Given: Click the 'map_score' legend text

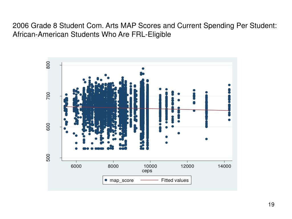Looking at the screenshot, I should click(x=121, y=180).
